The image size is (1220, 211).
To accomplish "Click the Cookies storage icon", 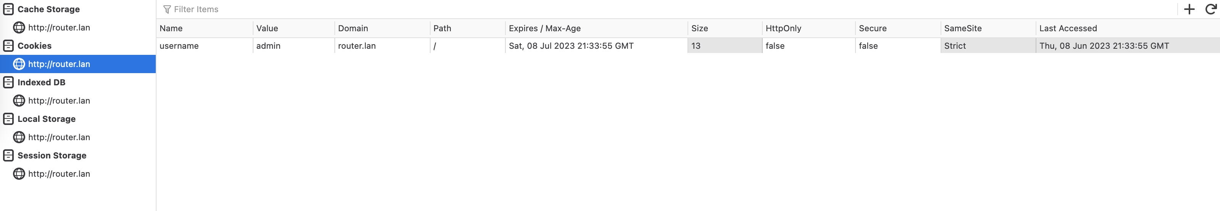I will [x=8, y=46].
